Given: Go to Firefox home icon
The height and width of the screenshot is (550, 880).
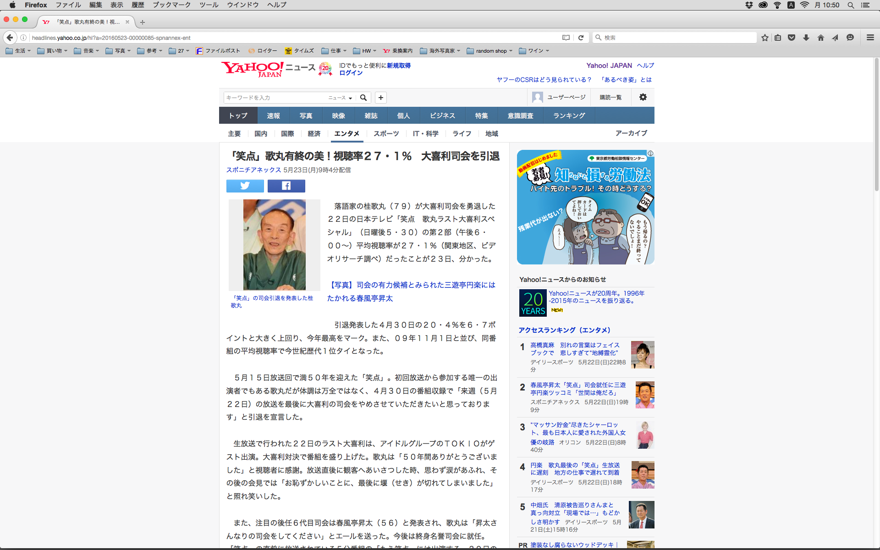Looking at the screenshot, I should tap(820, 38).
